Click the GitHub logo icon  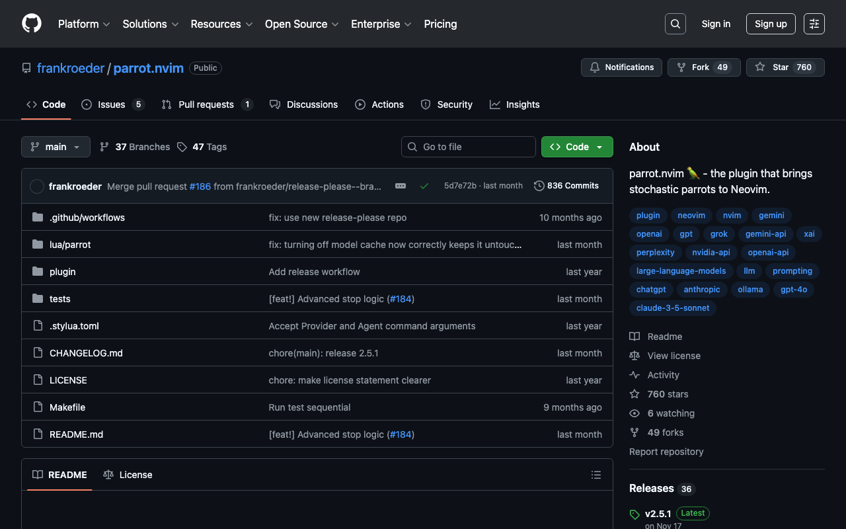click(x=32, y=24)
